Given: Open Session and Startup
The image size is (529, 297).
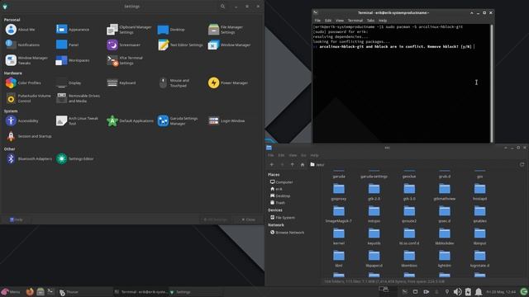Looking at the screenshot, I should (x=29, y=136).
